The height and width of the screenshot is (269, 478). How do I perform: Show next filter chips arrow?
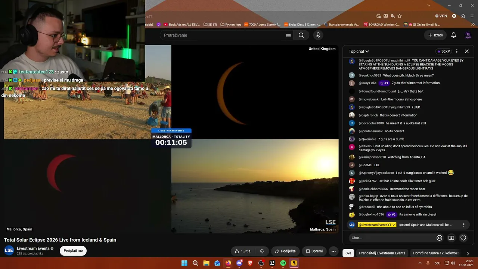(x=468, y=253)
